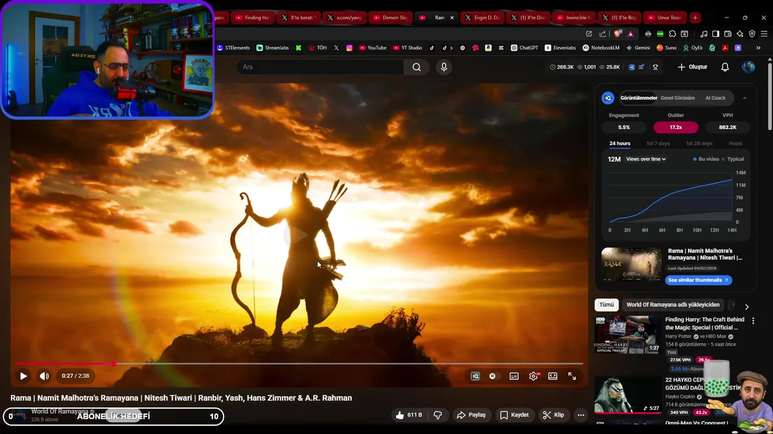Expand hidden bookmarks with double chevron
Image resolution: width=773 pixels, height=434 pixels.
[x=758, y=48]
